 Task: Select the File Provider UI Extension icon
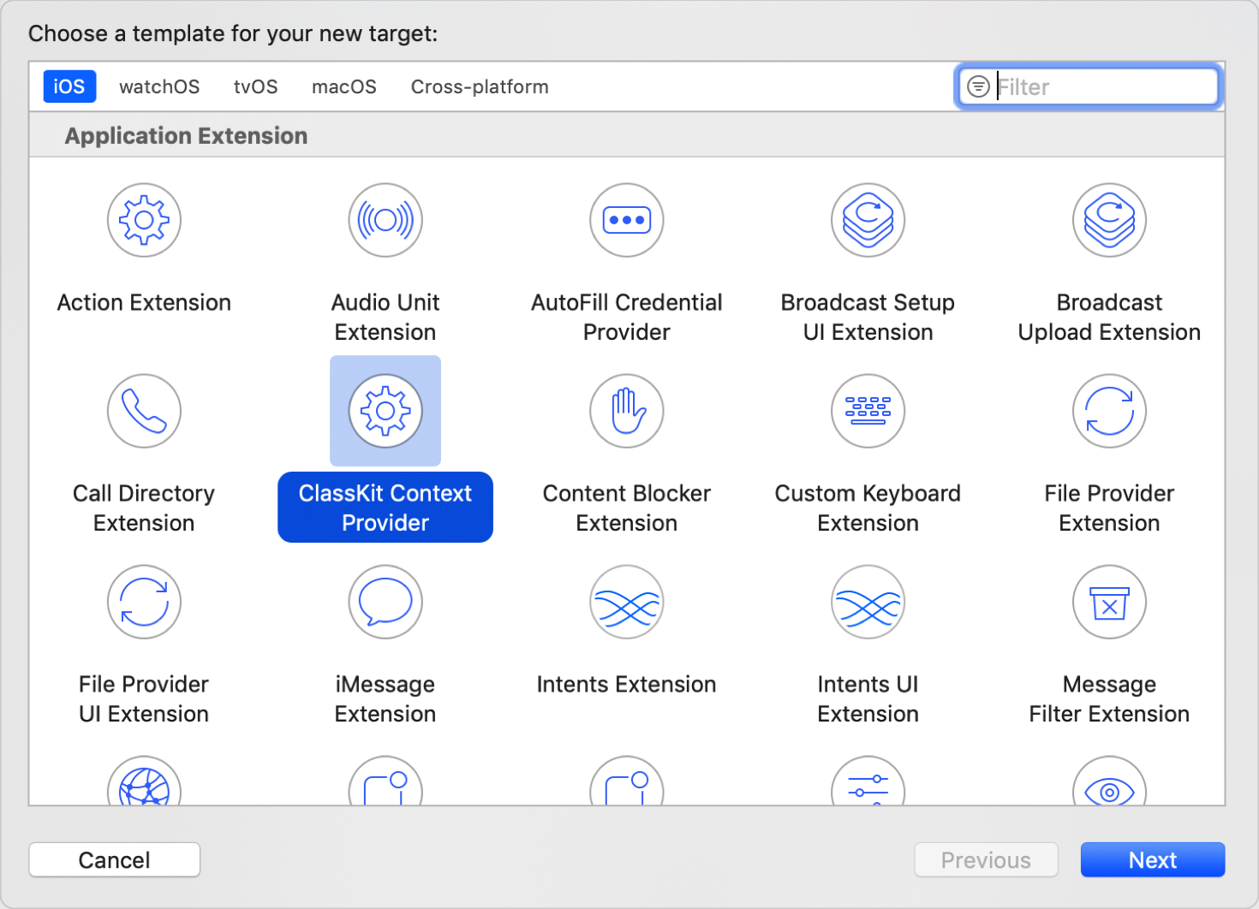(144, 602)
